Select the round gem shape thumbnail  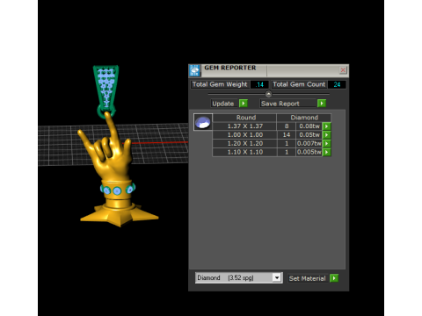[x=203, y=122]
